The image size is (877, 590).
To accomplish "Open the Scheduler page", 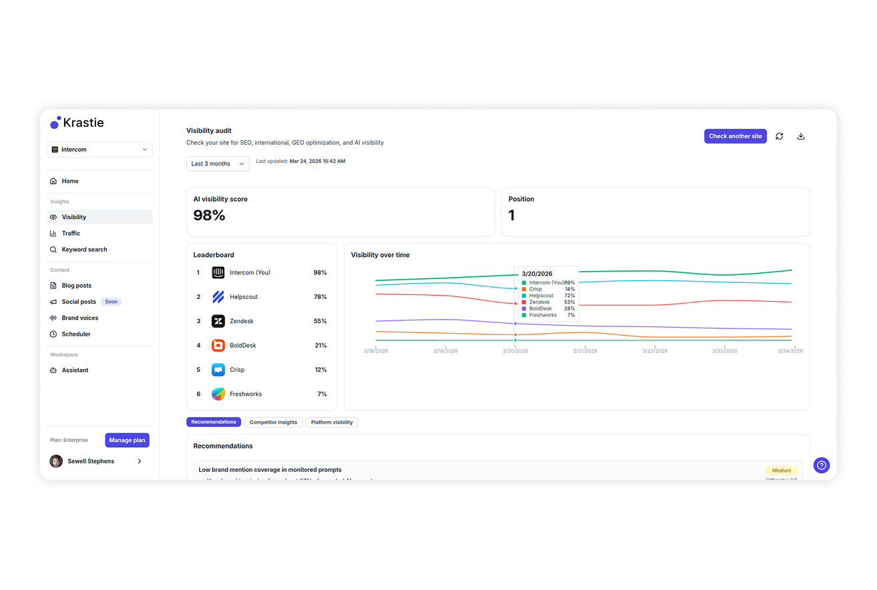I will (100, 334).
